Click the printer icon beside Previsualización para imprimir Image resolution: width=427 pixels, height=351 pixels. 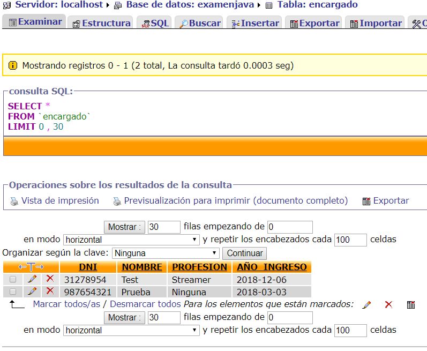click(117, 201)
